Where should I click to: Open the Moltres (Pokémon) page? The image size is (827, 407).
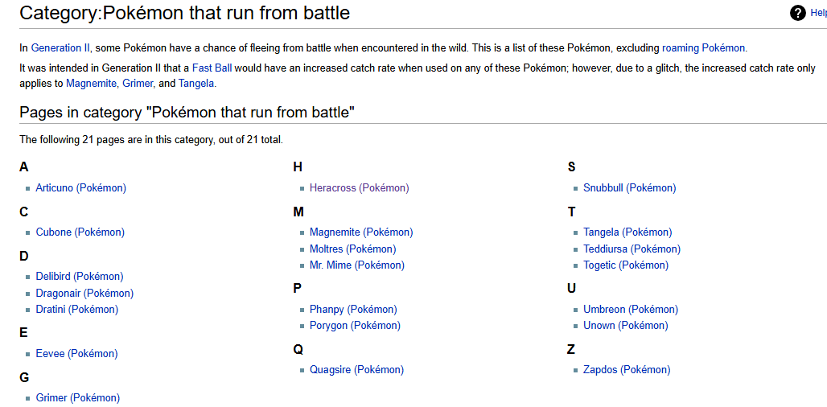[x=353, y=249]
